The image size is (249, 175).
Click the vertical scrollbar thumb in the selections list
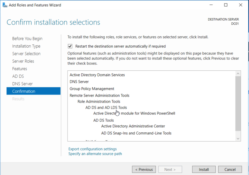(x=238, y=104)
